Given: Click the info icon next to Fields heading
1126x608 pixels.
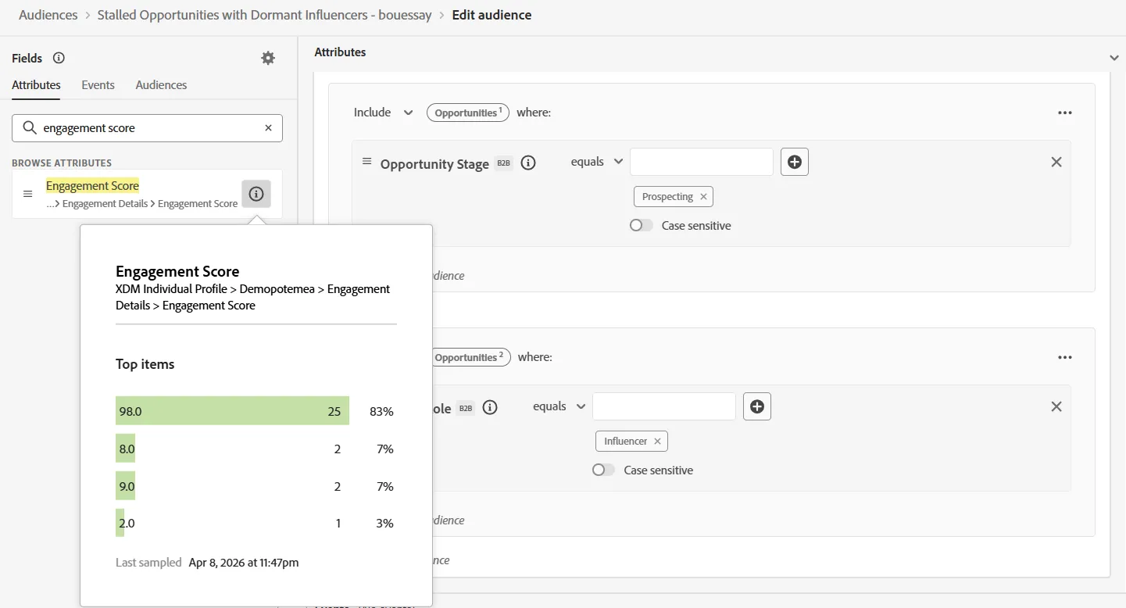Looking at the screenshot, I should 59,58.
